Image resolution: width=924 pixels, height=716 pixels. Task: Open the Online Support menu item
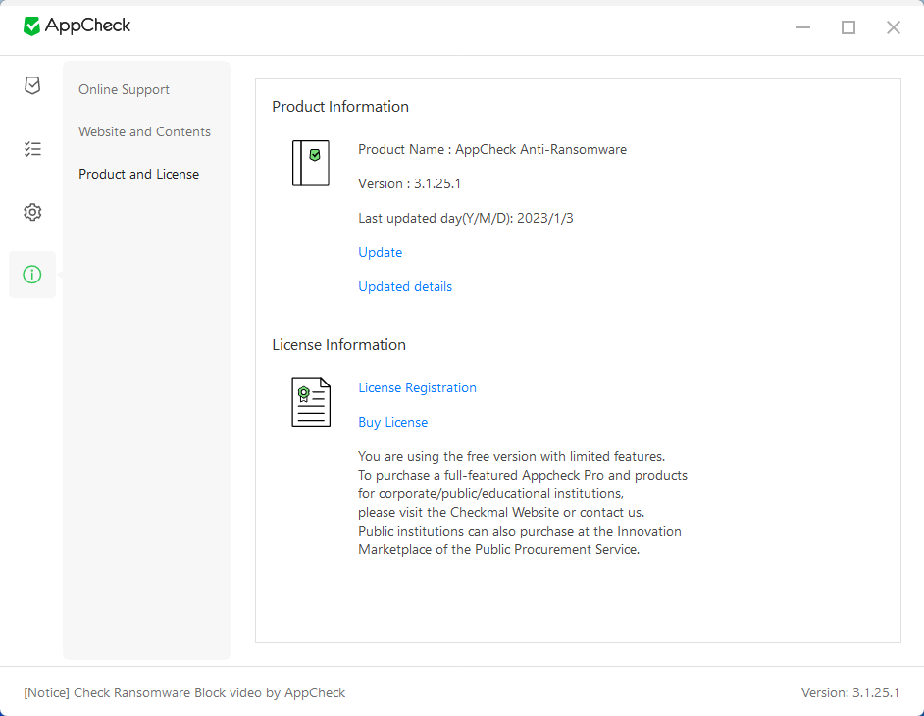[x=124, y=89]
